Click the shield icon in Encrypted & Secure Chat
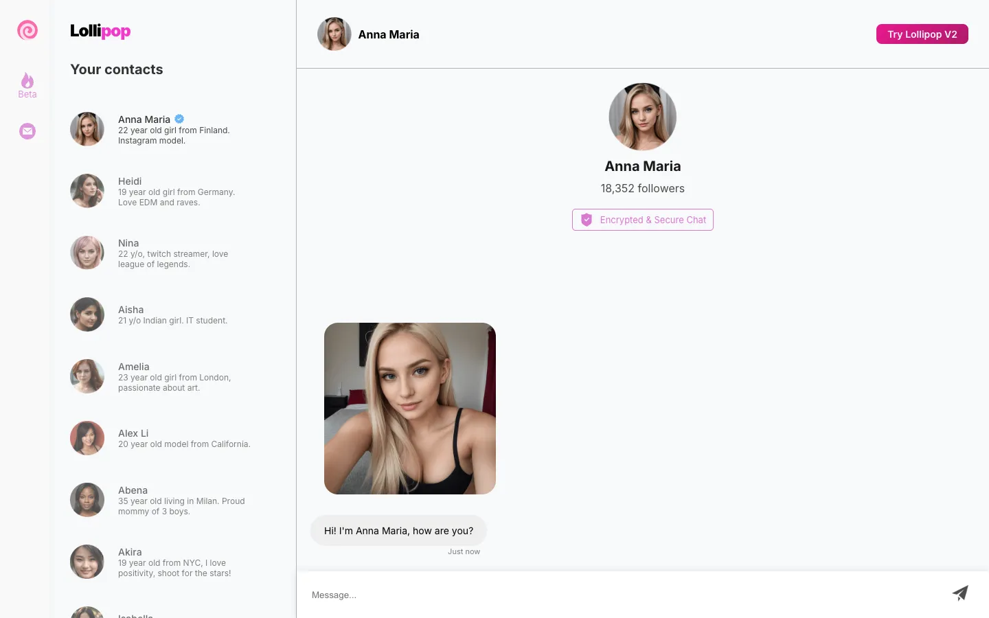Image resolution: width=989 pixels, height=618 pixels. (x=587, y=220)
